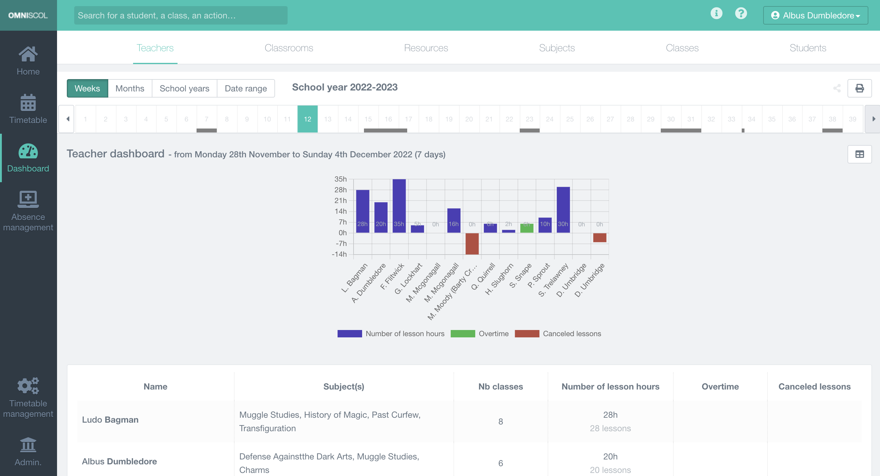Open the Admin section from the sidebar
880x476 pixels.
[x=28, y=452]
